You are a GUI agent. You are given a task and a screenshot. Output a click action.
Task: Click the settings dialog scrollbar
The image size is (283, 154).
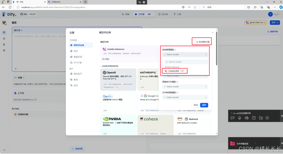pos(217,49)
